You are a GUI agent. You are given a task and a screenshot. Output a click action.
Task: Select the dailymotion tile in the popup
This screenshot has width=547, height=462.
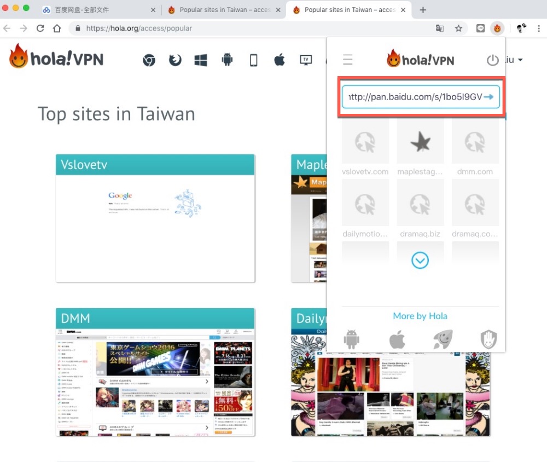[365, 203]
